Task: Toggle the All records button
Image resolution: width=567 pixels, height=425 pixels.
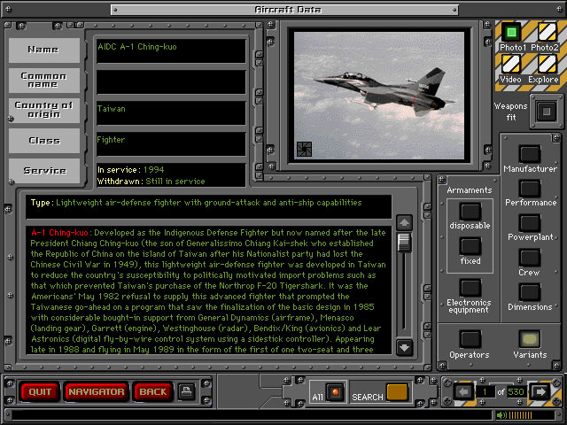Action: (x=335, y=392)
